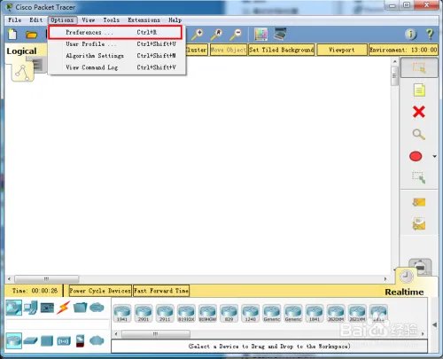The height and width of the screenshot is (359, 443).
Task: Zoom out with the minus magnifier icon
Action: (x=236, y=35)
